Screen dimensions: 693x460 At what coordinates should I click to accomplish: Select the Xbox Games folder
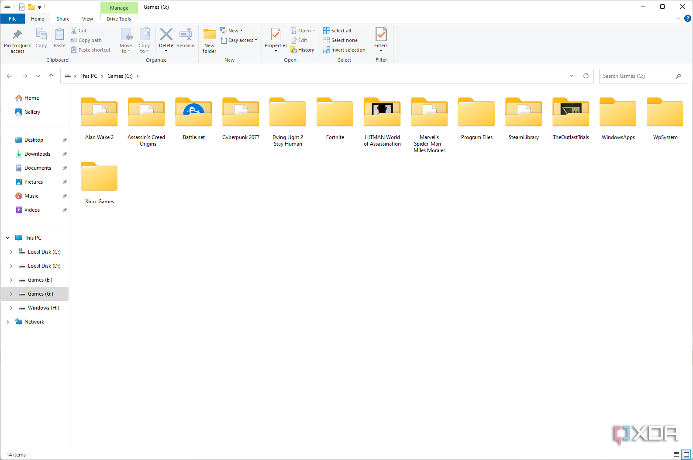100,183
